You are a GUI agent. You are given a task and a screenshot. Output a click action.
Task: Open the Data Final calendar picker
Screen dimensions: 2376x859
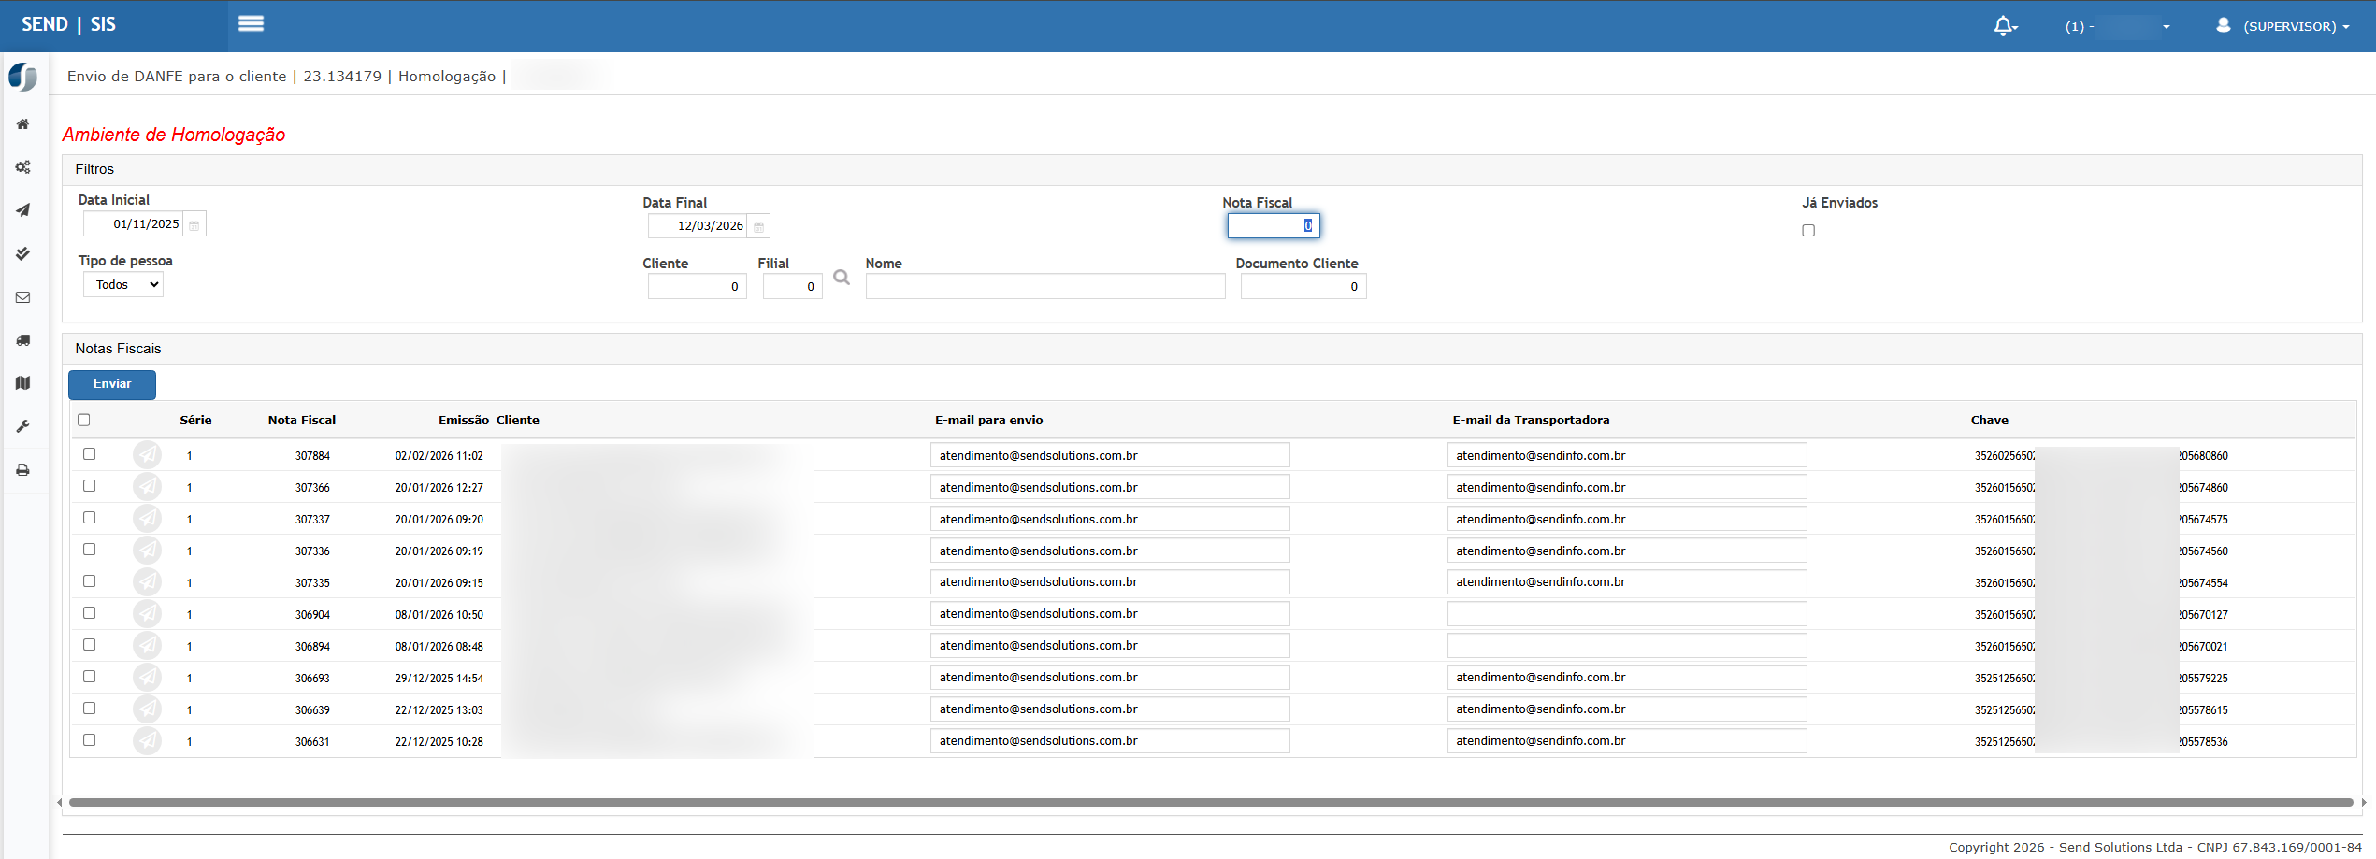758,227
